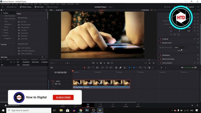The width and height of the screenshot is (201, 113).
Task: Toggle the Lens Correction enable switch
Action: pos(160,63)
